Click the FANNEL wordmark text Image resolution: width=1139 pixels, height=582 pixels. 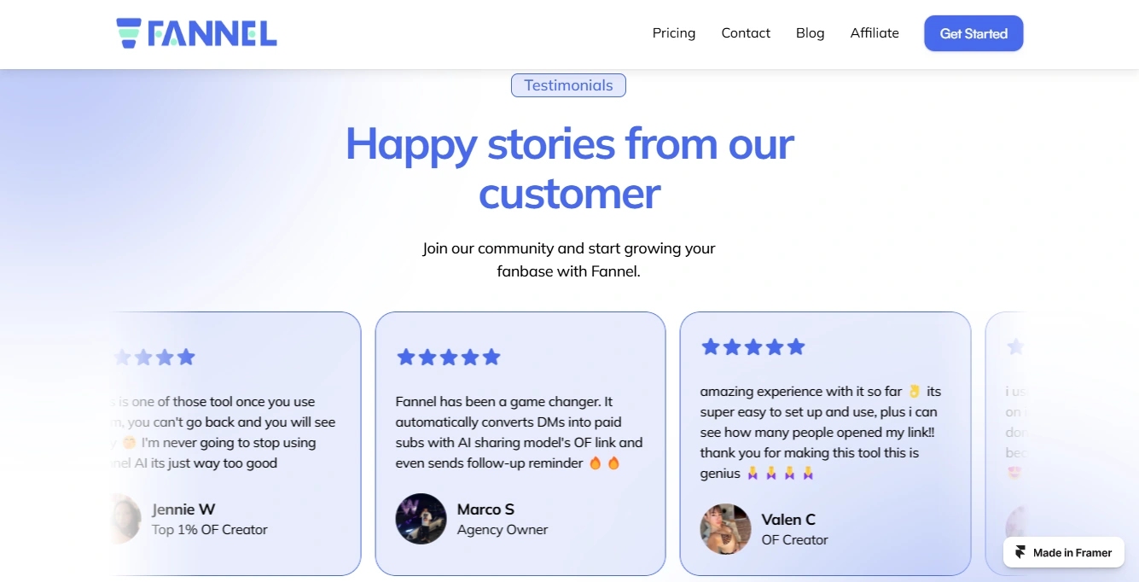212,33
